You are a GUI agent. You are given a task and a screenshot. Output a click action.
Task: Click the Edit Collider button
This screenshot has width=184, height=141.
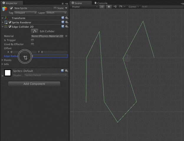34,31
